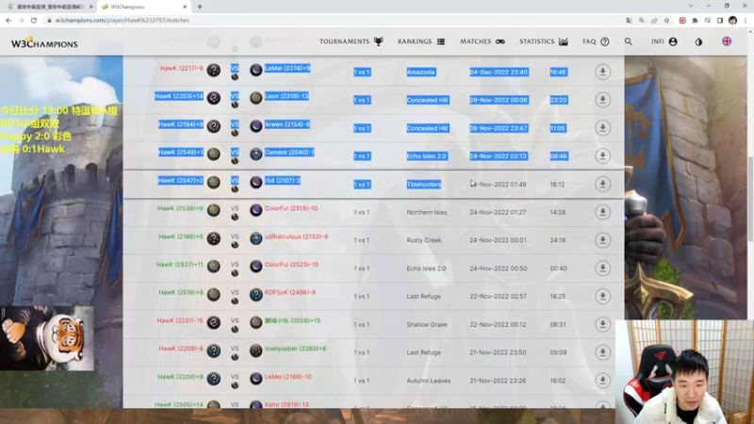Open the media control playlist icon

coord(708,20)
